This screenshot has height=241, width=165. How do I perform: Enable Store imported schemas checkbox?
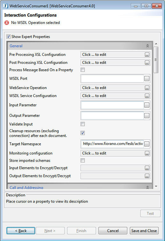[82, 161]
